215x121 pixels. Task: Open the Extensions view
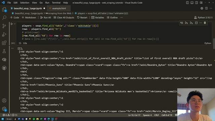pos(4,43)
